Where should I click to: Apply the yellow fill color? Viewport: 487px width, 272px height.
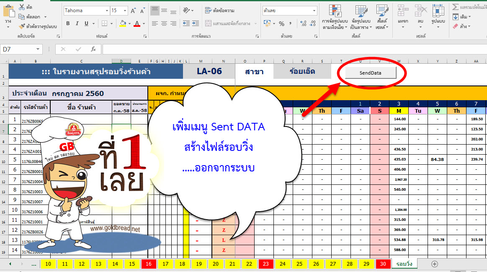point(122,23)
